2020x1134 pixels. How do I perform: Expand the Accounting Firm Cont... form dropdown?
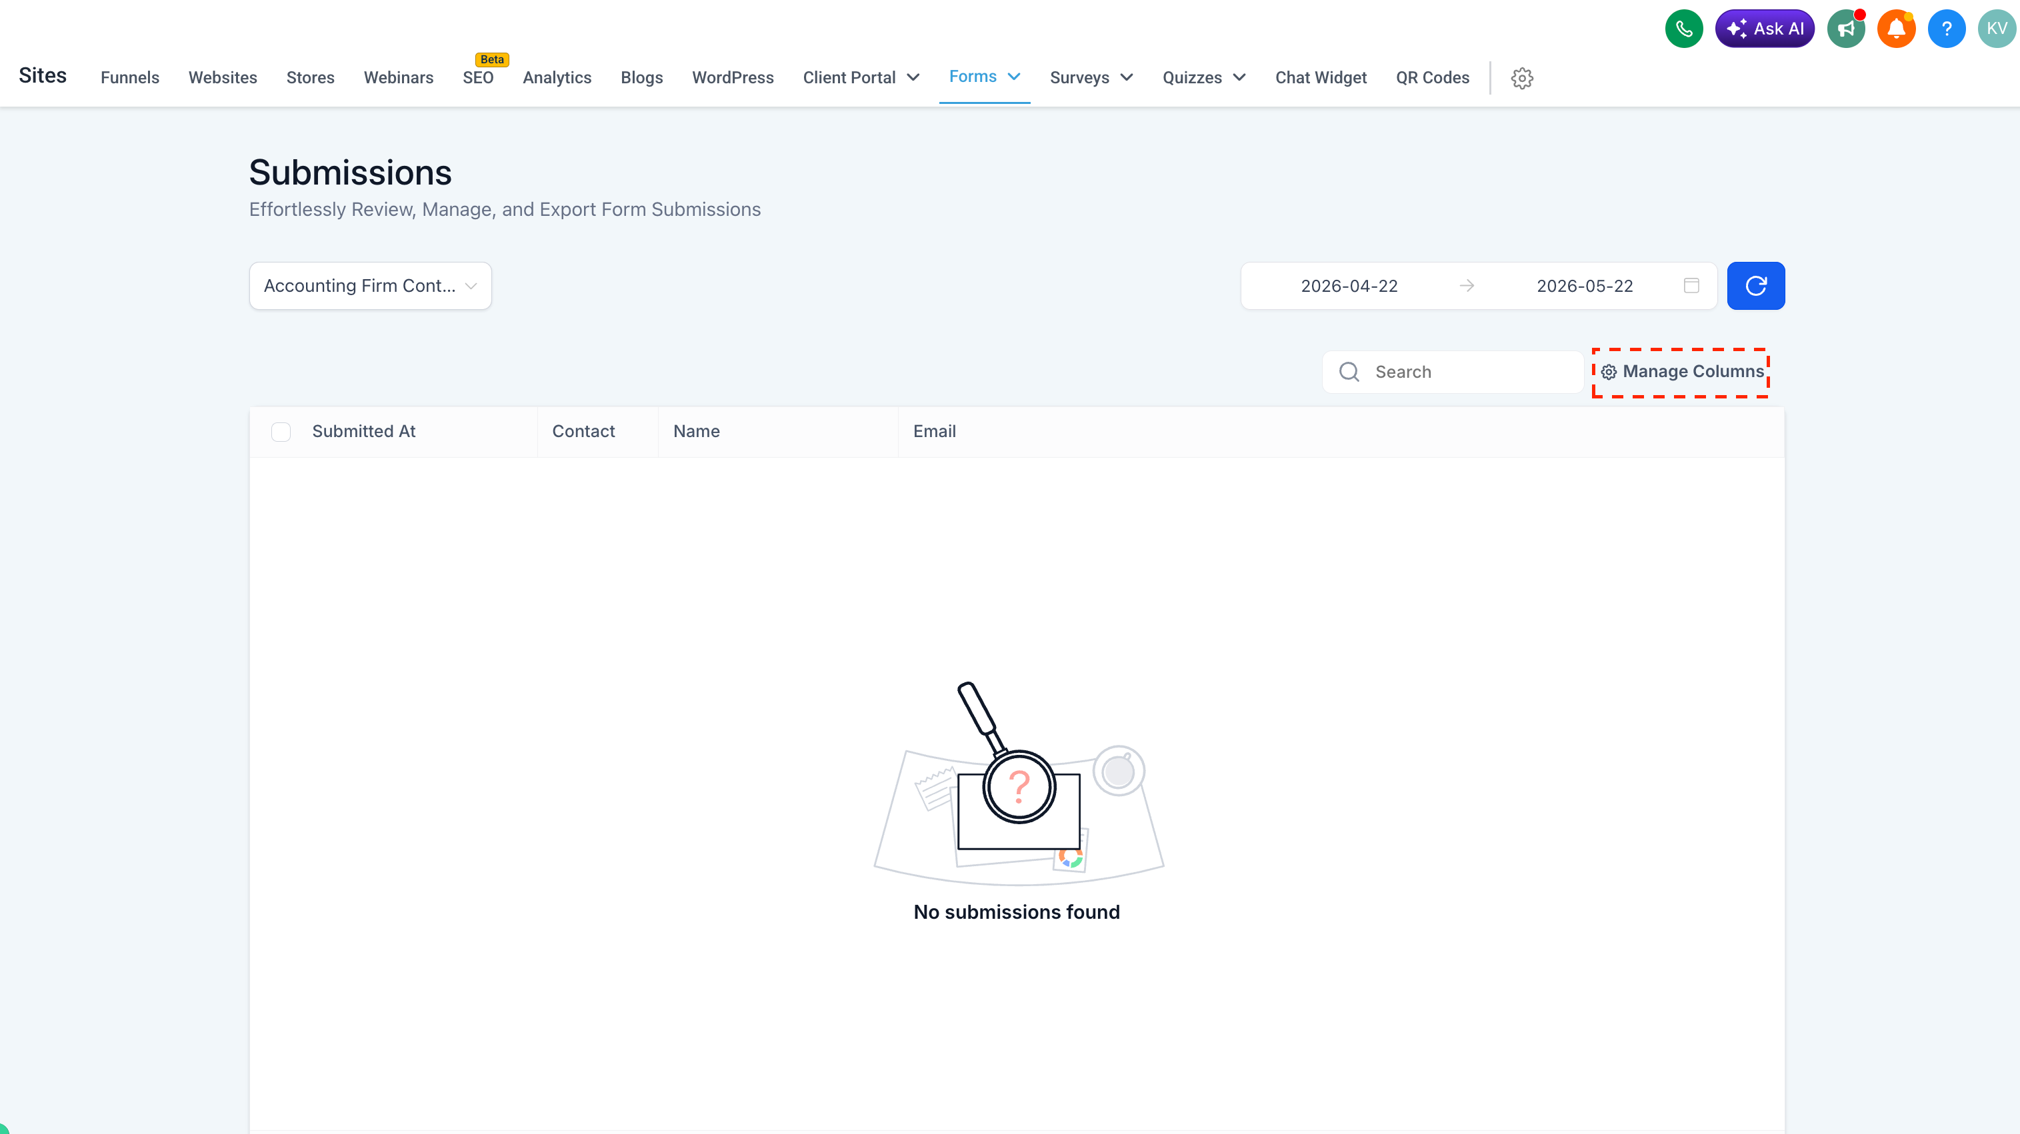[x=370, y=286]
